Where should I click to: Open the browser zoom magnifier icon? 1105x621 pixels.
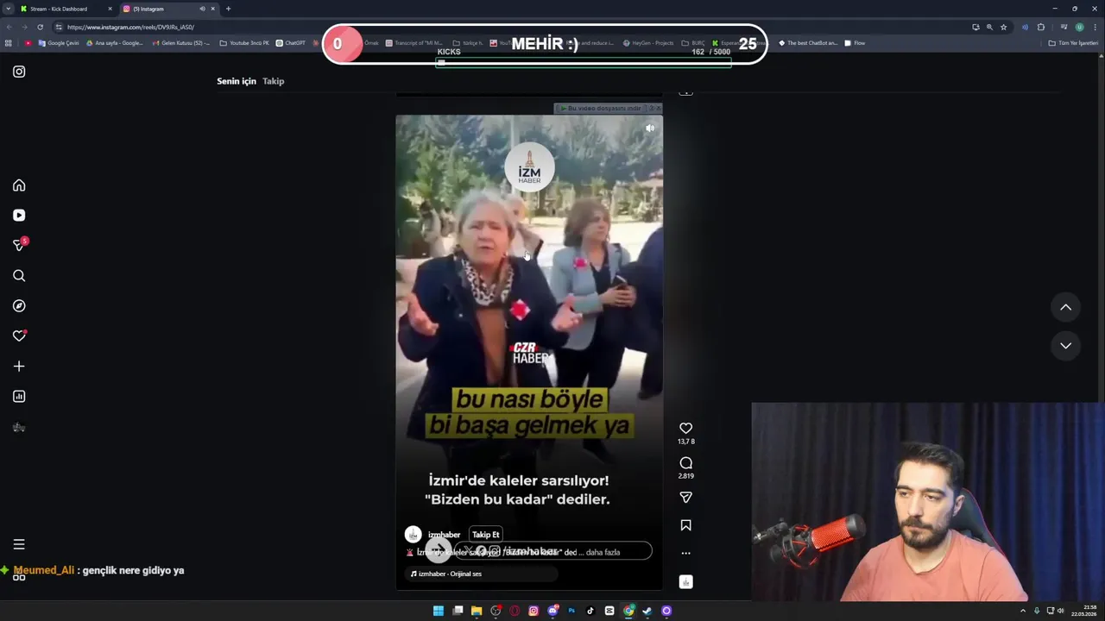coord(989,27)
